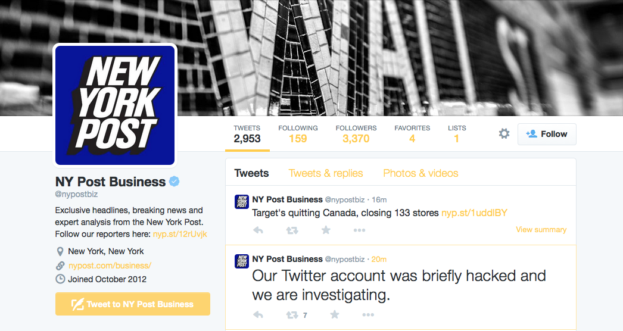Switch to Tweets & replies tab
Screen dimensions: 623x331
(326, 173)
